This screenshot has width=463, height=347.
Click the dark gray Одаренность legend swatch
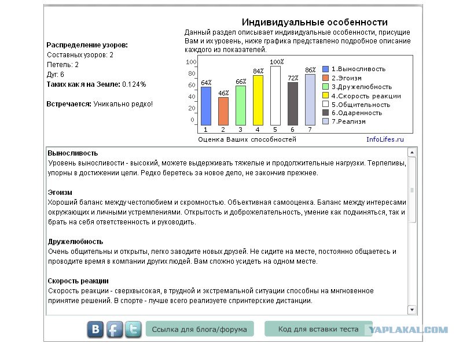pos(325,113)
